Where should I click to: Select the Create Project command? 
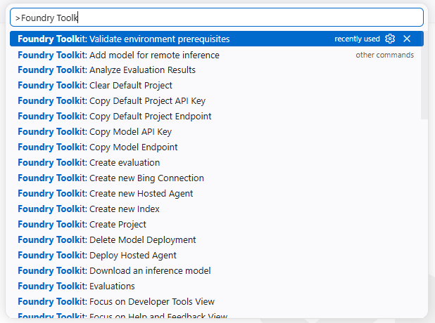tap(215, 225)
